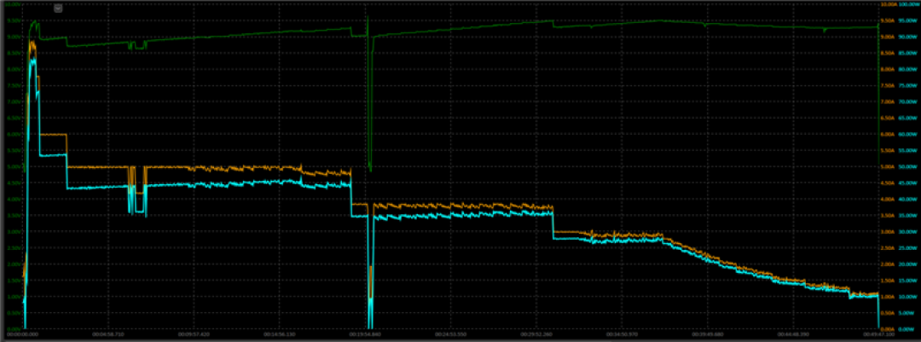Click the 00:39:49.680 time axis label
Viewport: 921px width, 342px height.
[x=708, y=333]
